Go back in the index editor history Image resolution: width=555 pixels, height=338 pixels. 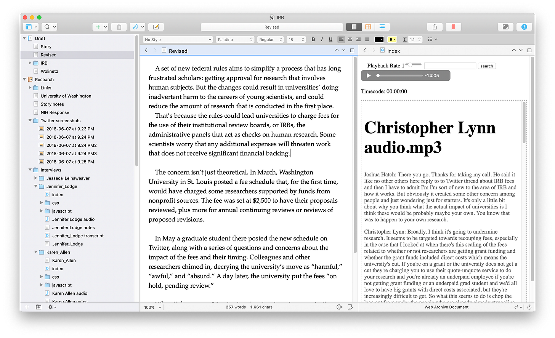point(365,50)
